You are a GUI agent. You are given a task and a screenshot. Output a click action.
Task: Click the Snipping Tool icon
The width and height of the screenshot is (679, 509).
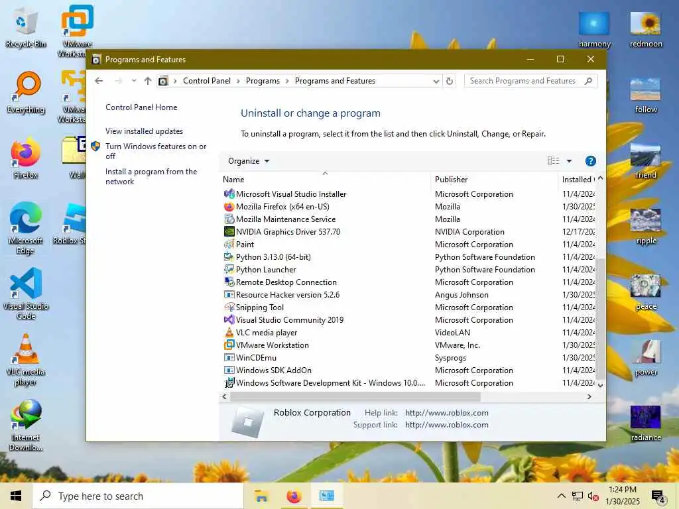pos(229,308)
